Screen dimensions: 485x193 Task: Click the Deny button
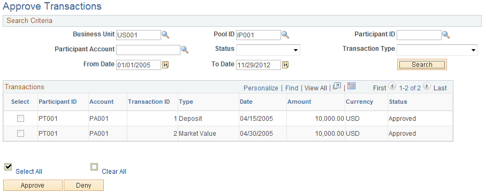click(84, 186)
